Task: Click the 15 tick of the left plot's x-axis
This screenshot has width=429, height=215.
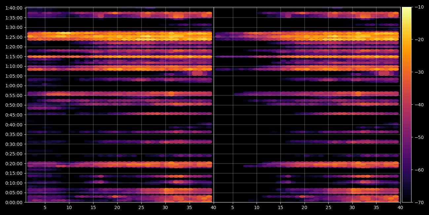Action: tap(93, 208)
